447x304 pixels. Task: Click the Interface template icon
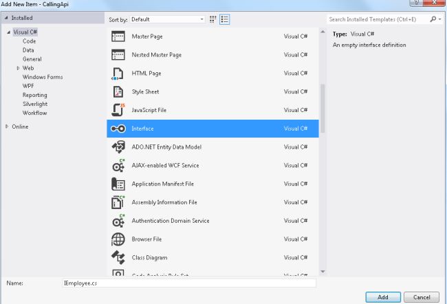coord(118,129)
